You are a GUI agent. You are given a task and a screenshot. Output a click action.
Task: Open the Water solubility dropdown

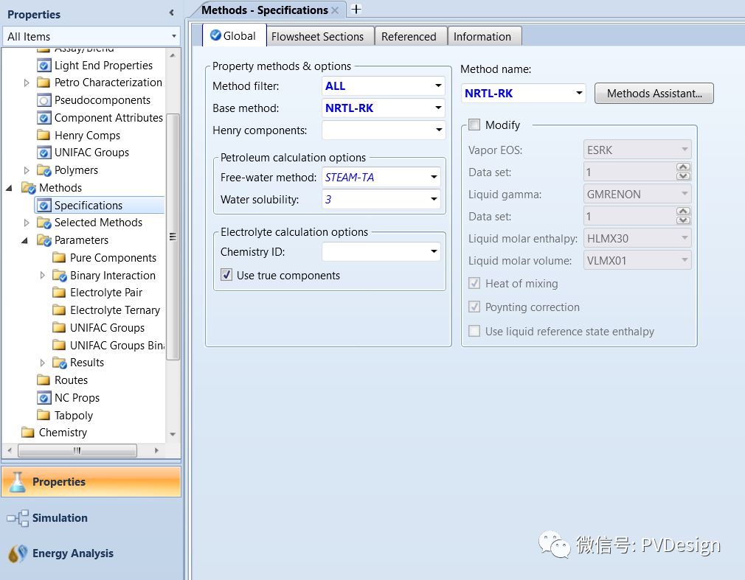[x=434, y=199]
